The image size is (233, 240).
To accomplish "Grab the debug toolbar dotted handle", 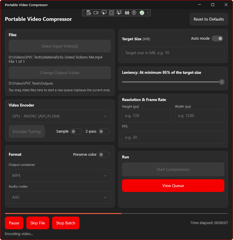I will pos(84,13).
